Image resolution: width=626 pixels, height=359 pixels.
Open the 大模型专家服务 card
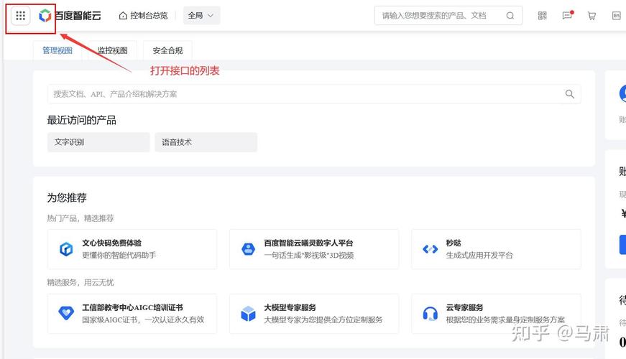click(x=314, y=314)
